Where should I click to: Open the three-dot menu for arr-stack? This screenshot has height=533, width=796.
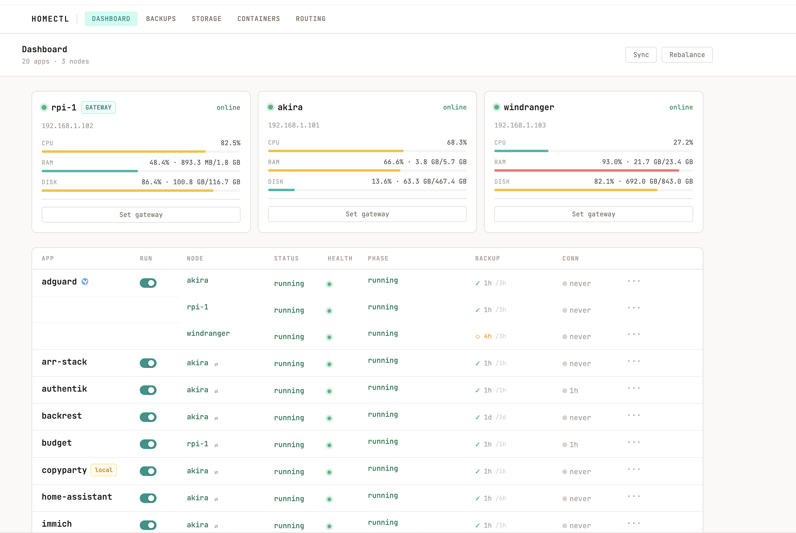coord(634,361)
